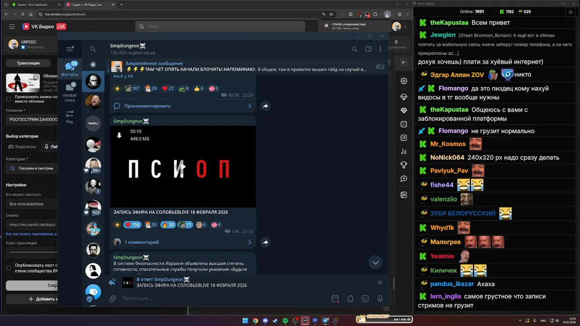This screenshot has height=326, width=580.
Task: Click 'Добавить' button at bottom of VK panel
Action: click(x=32, y=299)
